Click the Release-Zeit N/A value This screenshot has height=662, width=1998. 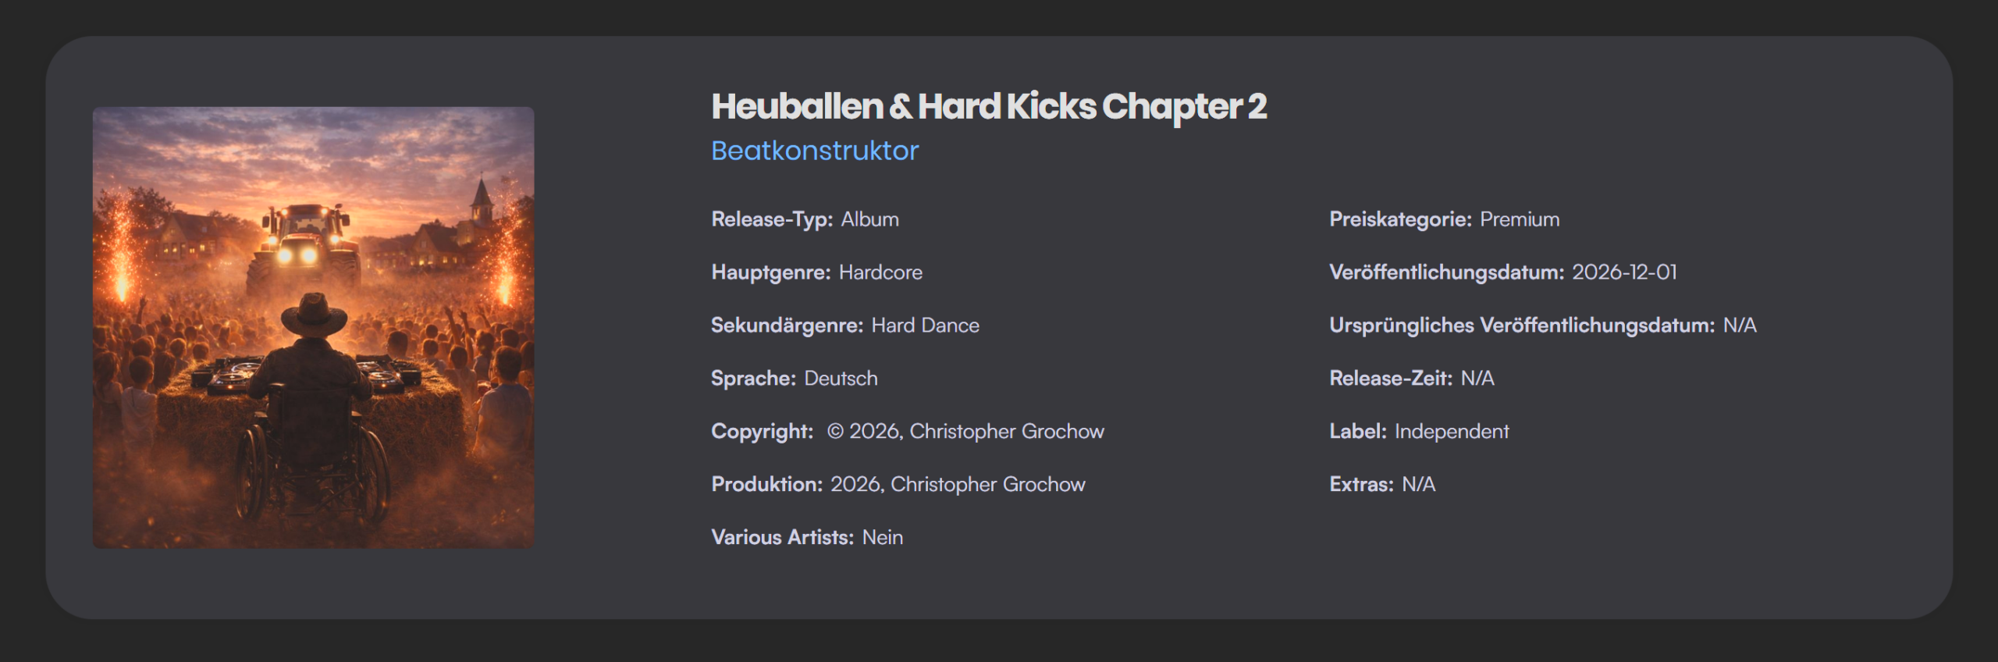(x=1477, y=379)
